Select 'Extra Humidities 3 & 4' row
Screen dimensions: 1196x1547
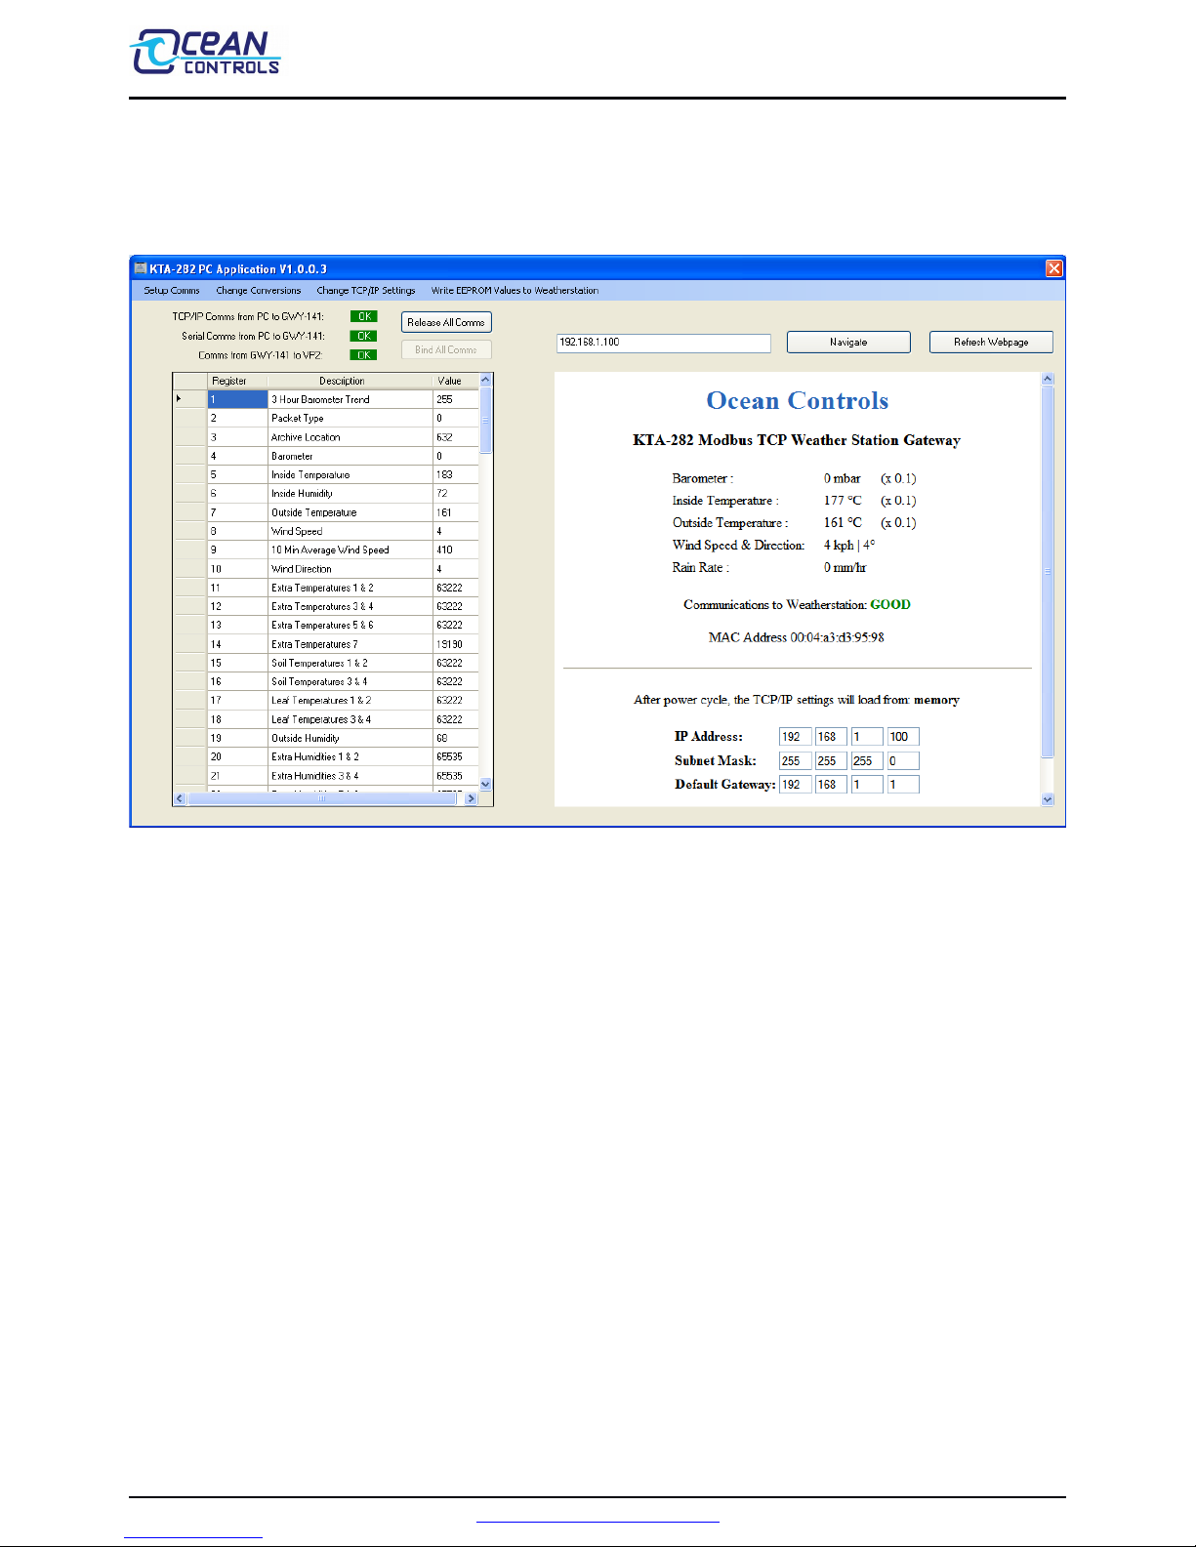[326, 776]
